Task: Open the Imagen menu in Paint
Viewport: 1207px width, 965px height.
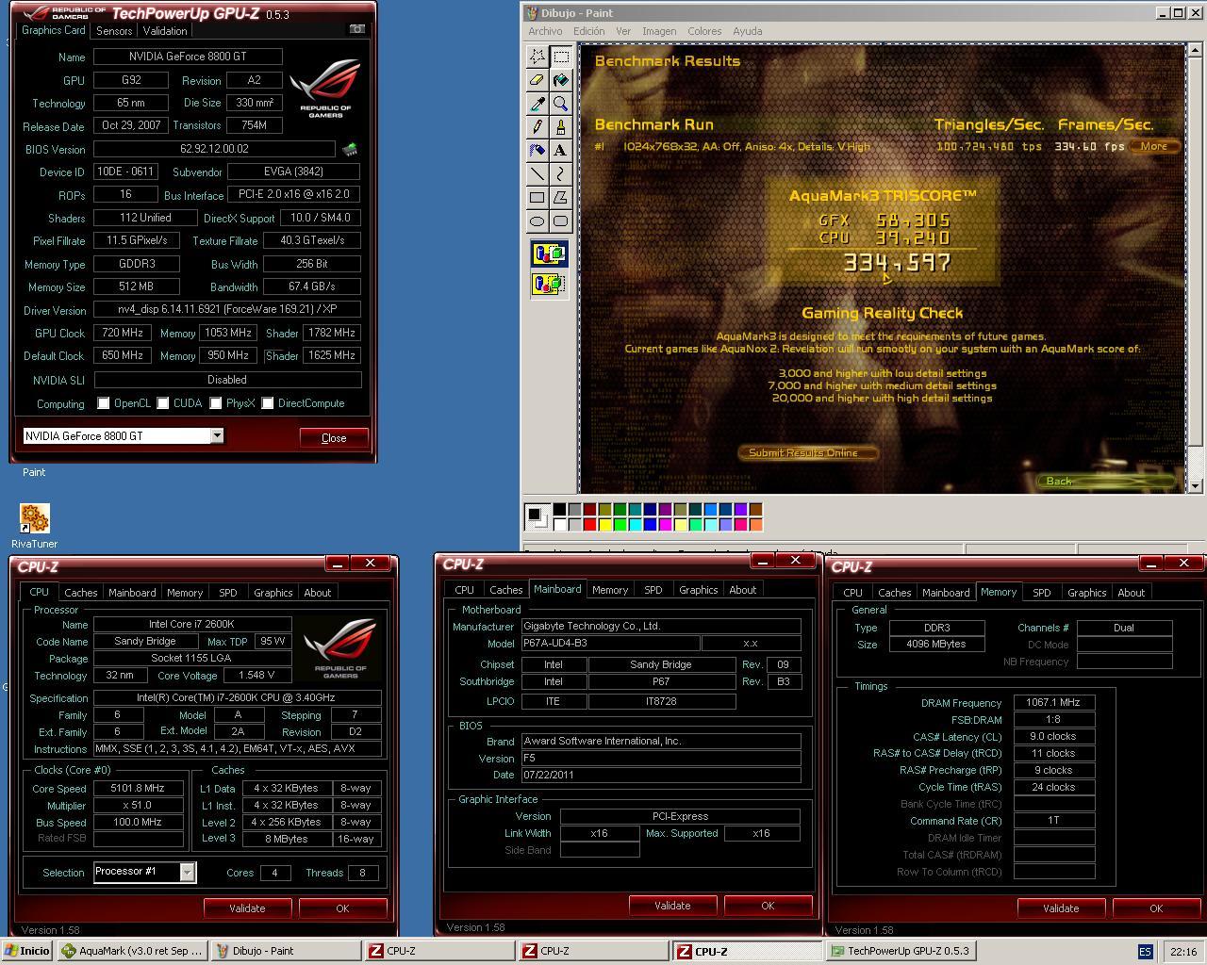Action: [659, 31]
